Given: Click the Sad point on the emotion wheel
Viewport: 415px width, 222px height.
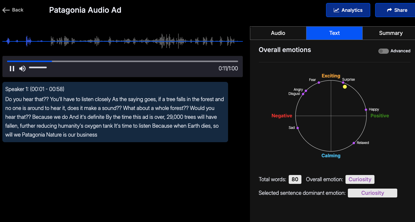Looking at the screenshot, I should coord(298,128).
